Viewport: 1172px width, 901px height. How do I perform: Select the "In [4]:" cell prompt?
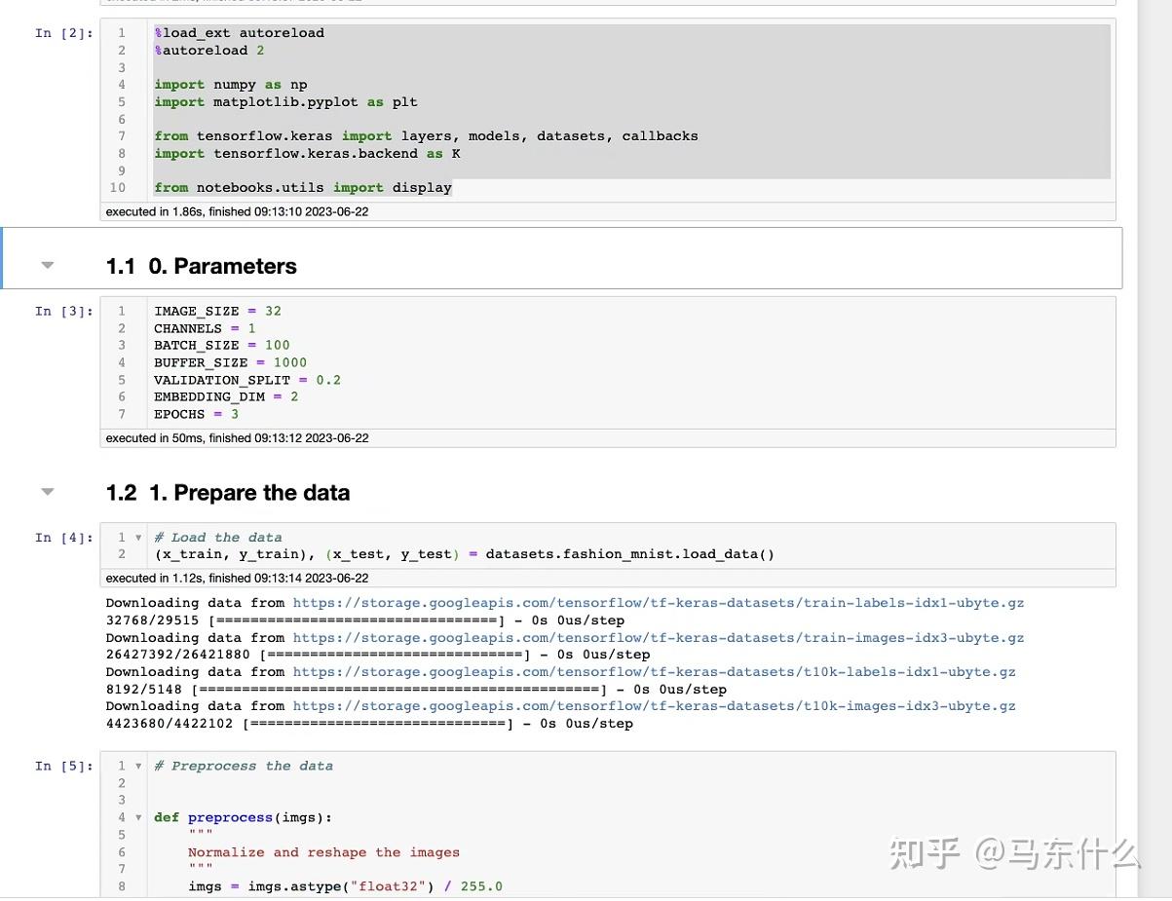coord(64,538)
